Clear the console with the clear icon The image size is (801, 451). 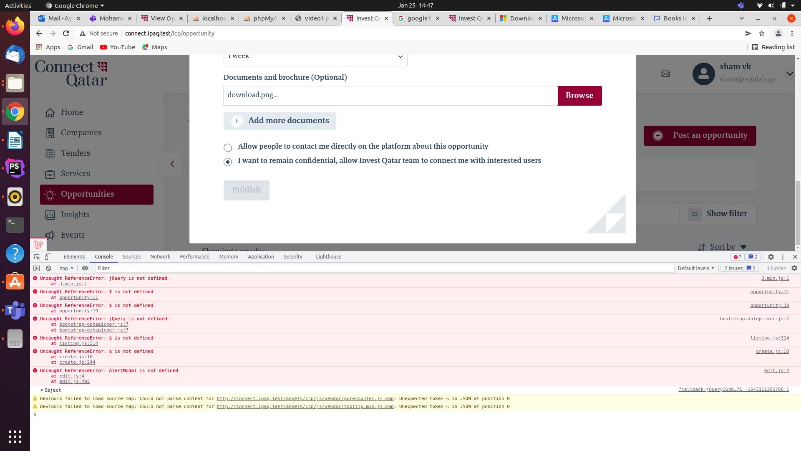click(x=48, y=269)
